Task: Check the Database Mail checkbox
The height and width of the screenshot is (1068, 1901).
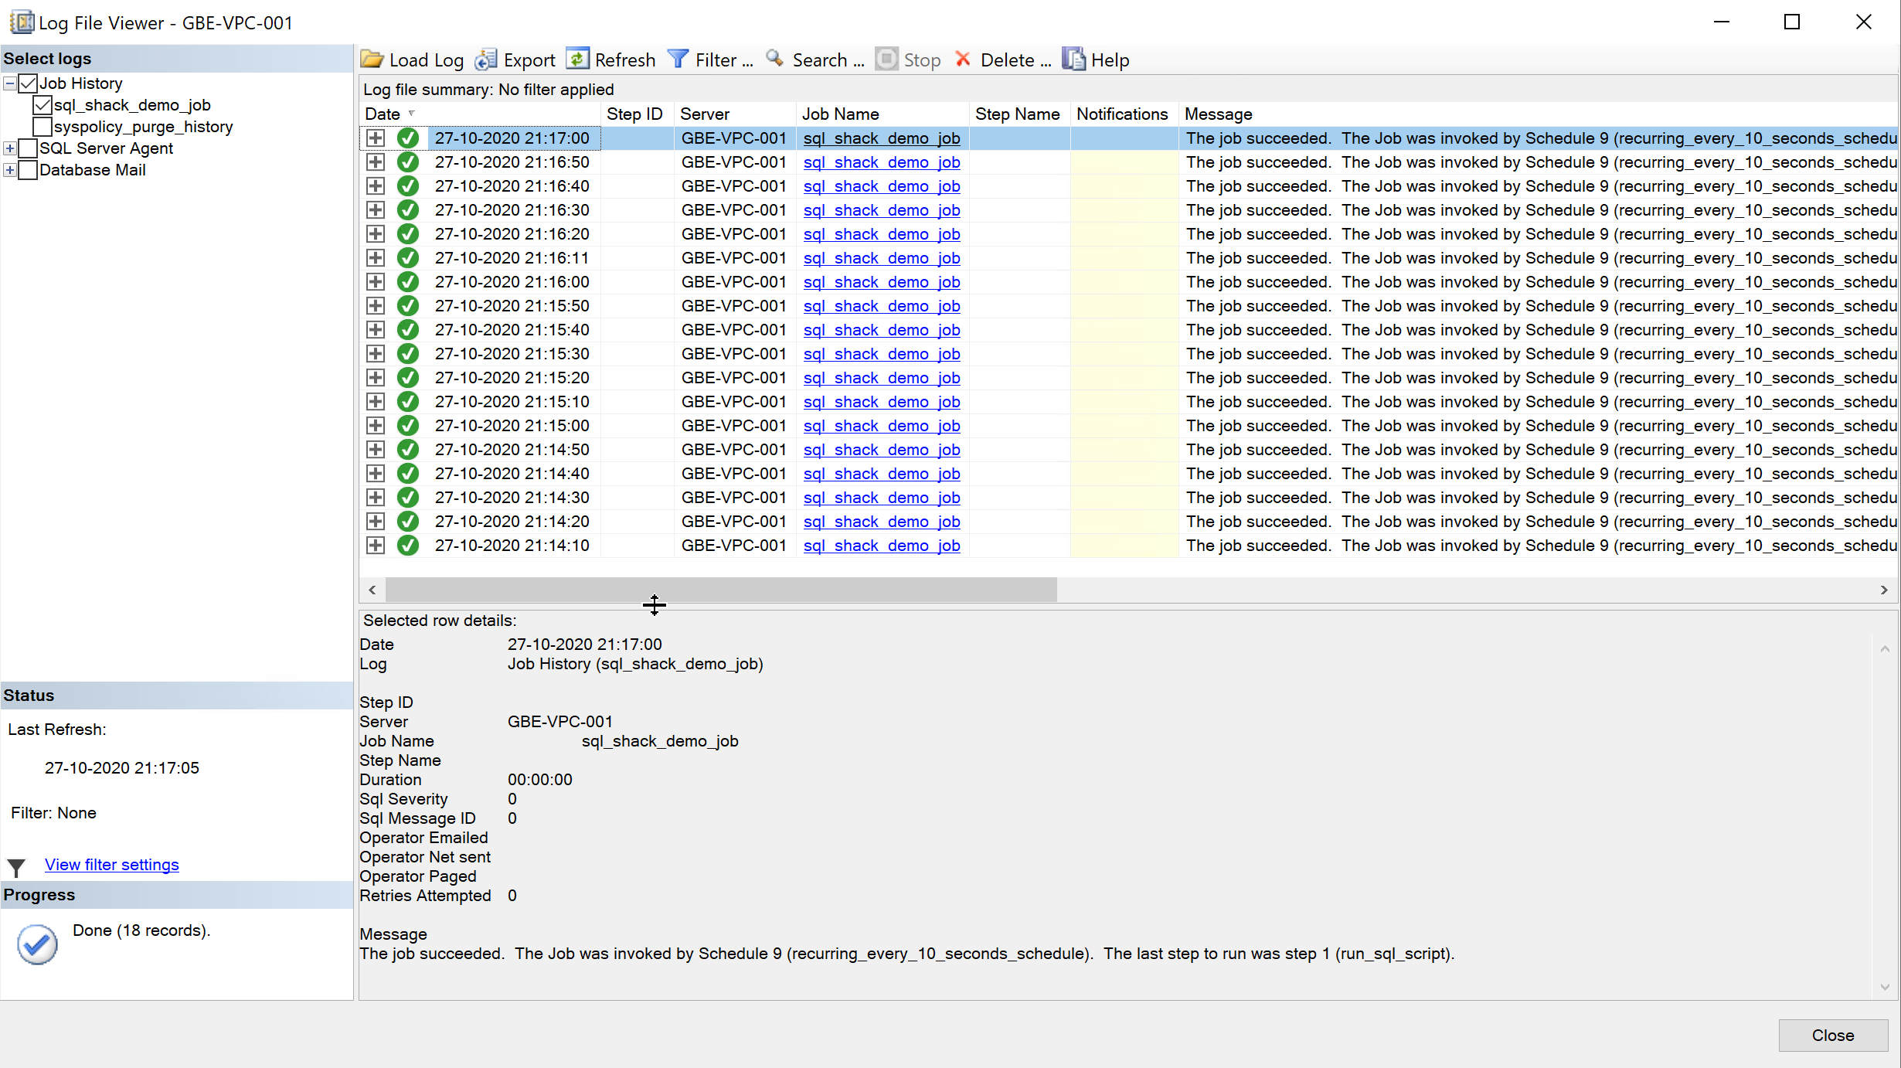Action: click(29, 170)
